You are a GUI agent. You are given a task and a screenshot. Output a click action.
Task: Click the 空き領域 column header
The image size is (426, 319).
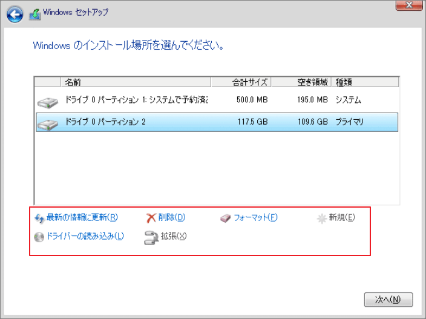click(301, 82)
